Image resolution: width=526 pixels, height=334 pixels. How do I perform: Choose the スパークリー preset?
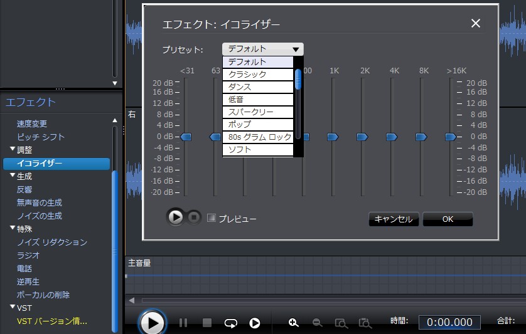coord(257,112)
